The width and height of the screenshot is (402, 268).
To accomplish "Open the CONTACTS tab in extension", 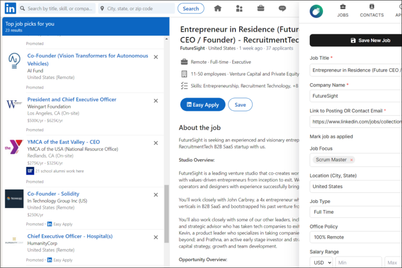I will click(372, 11).
